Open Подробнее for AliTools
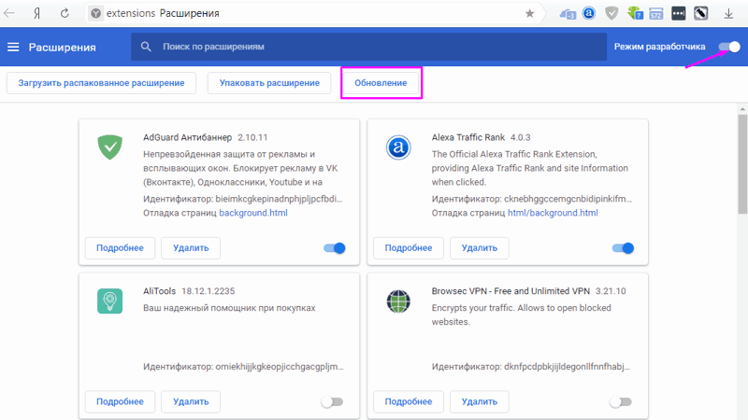This screenshot has height=420, width=748. [x=120, y=402]
